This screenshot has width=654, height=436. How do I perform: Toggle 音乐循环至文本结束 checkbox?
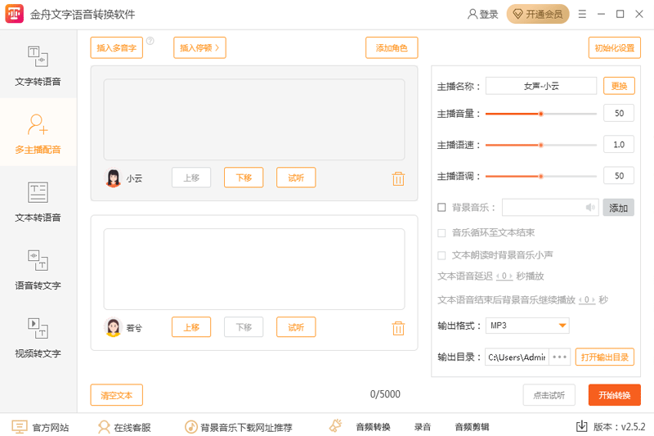(442, 233)
